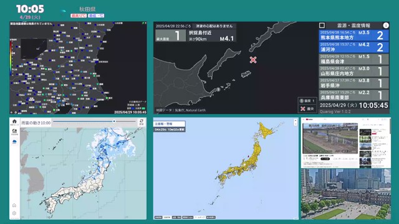Click the black subscribe button under YouTube video
This screenshot has width=399, height=224.
[325, 159]
